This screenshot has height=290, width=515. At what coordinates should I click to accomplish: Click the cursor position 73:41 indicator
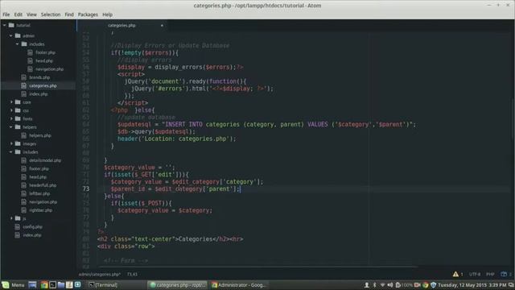pos(132,274)
